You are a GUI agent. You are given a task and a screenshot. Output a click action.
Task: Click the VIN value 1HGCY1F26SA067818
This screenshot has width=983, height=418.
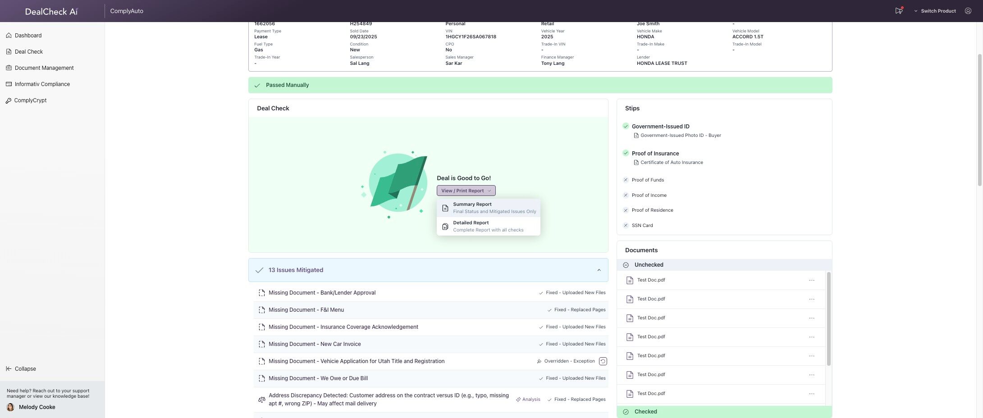pos(471,37)
